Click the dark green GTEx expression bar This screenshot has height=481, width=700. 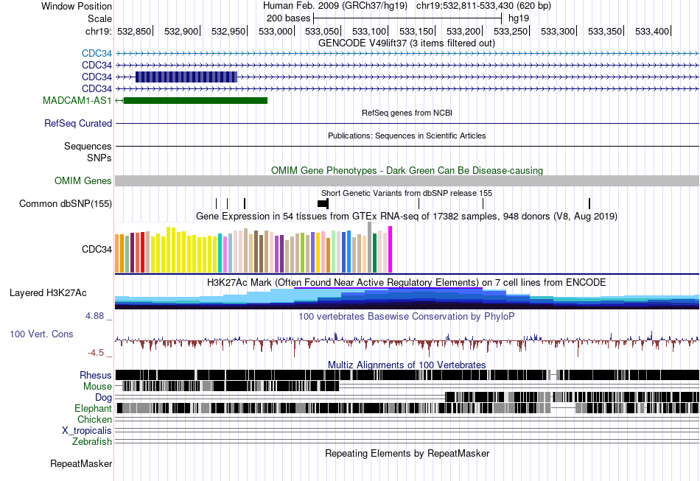pos(374,253)
